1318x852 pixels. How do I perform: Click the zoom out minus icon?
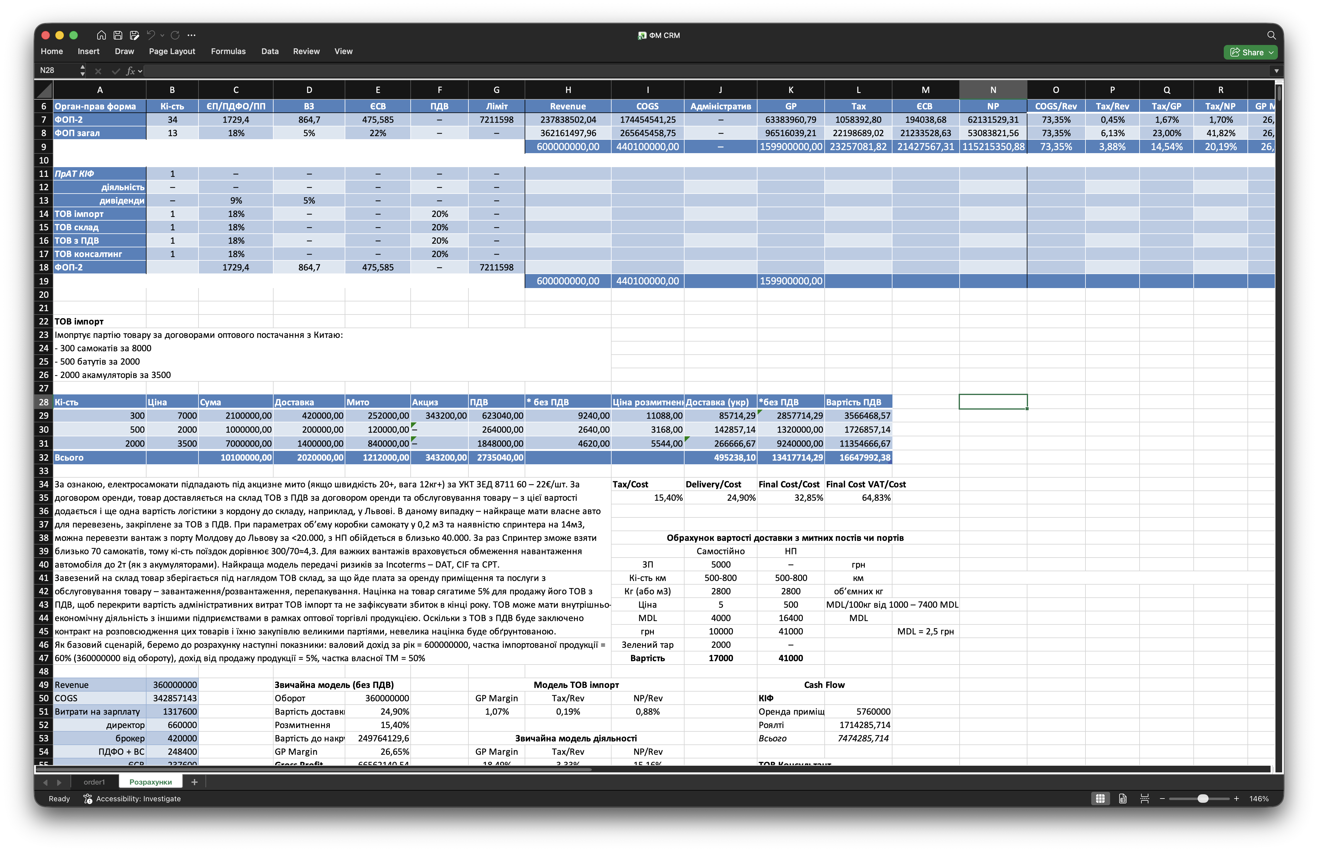[x=1162, y=798]
